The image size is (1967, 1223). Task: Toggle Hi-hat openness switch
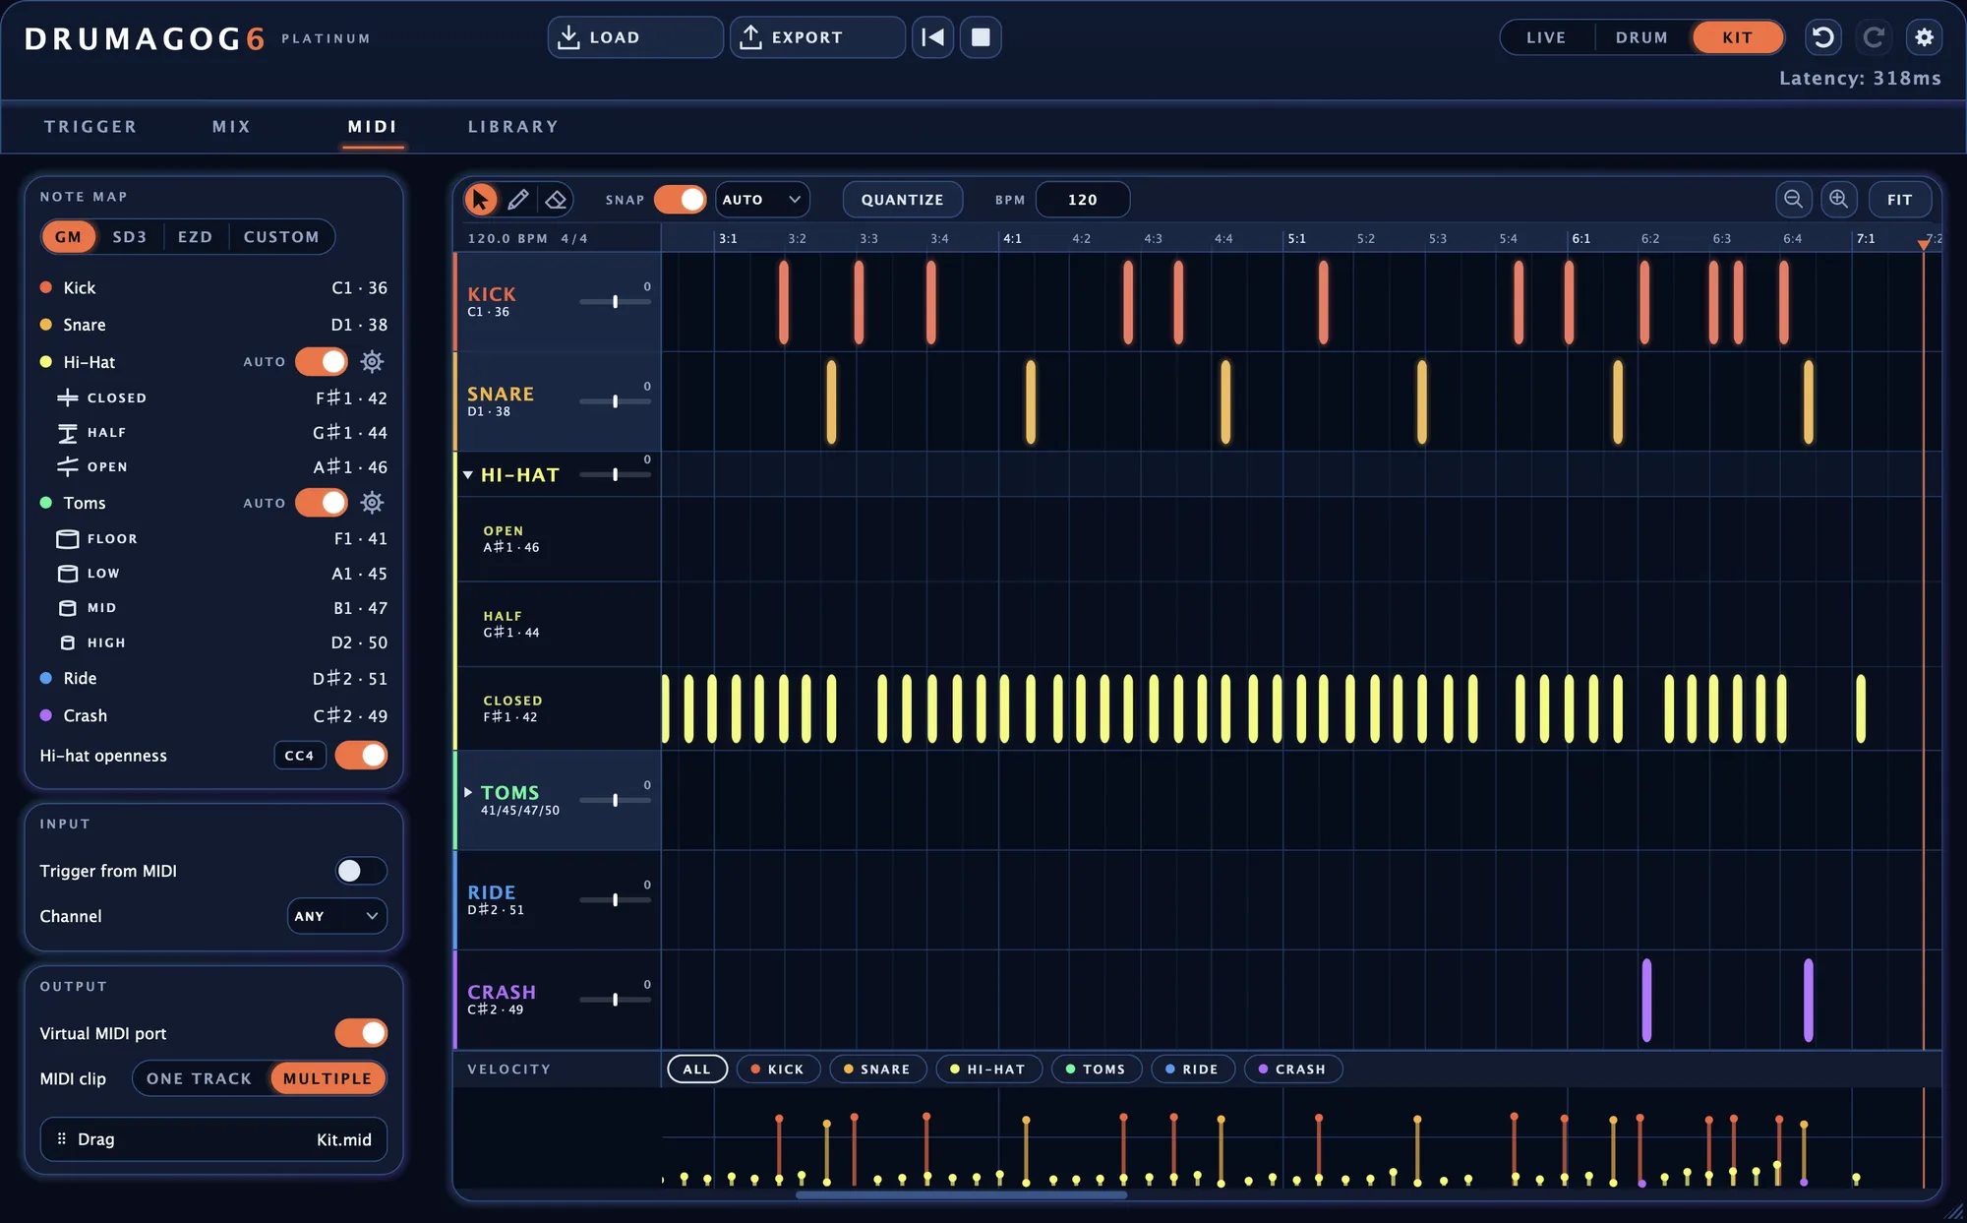pyautogui.click(x=361, y=756)
